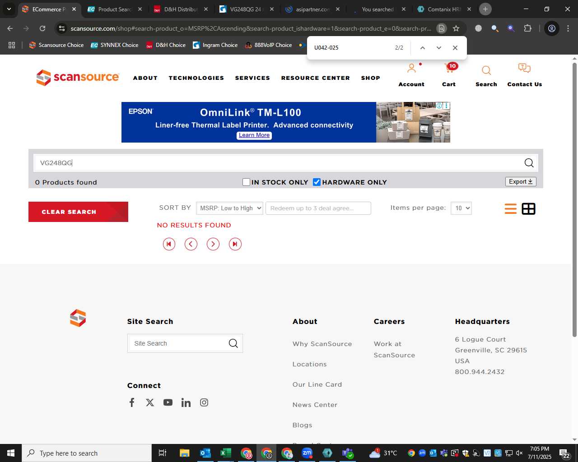Go to the next results page

[x=213, y=244]
